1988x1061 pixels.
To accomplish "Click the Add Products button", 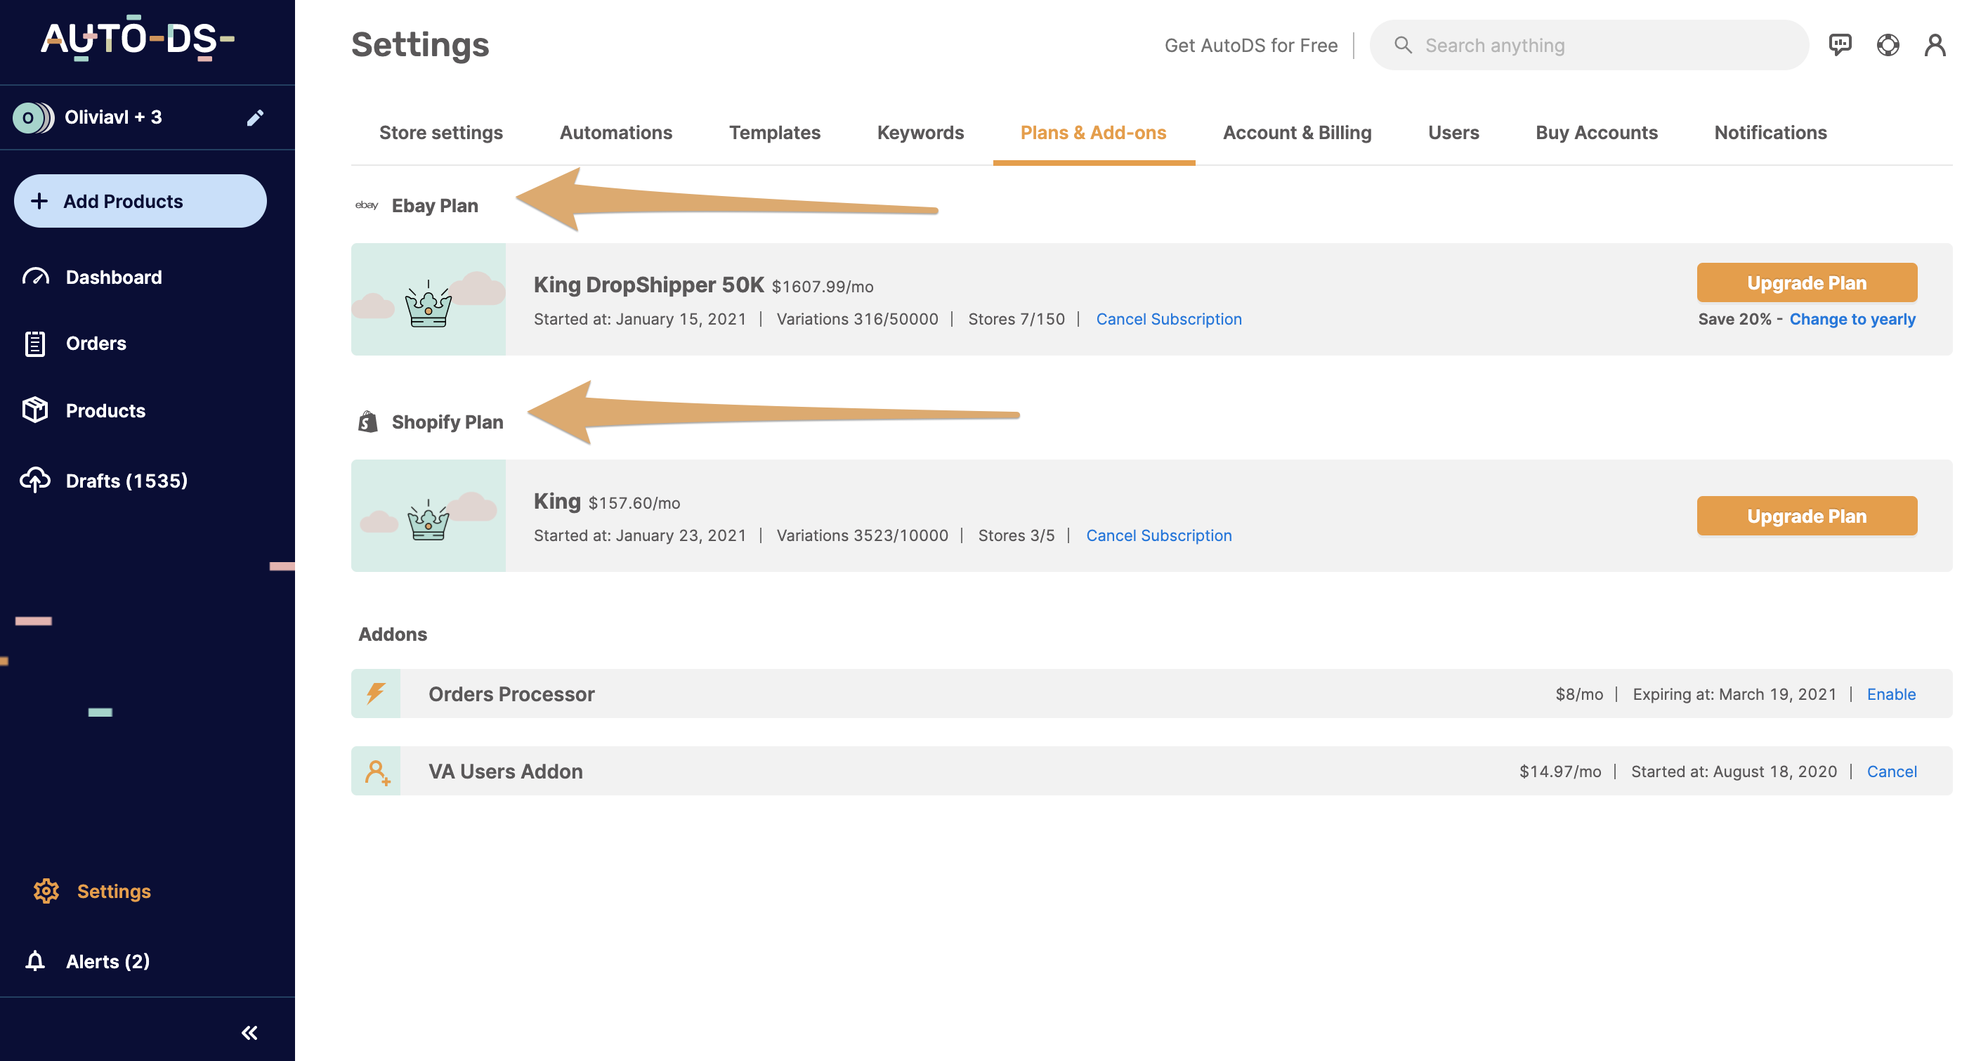I will pos(140,201).
